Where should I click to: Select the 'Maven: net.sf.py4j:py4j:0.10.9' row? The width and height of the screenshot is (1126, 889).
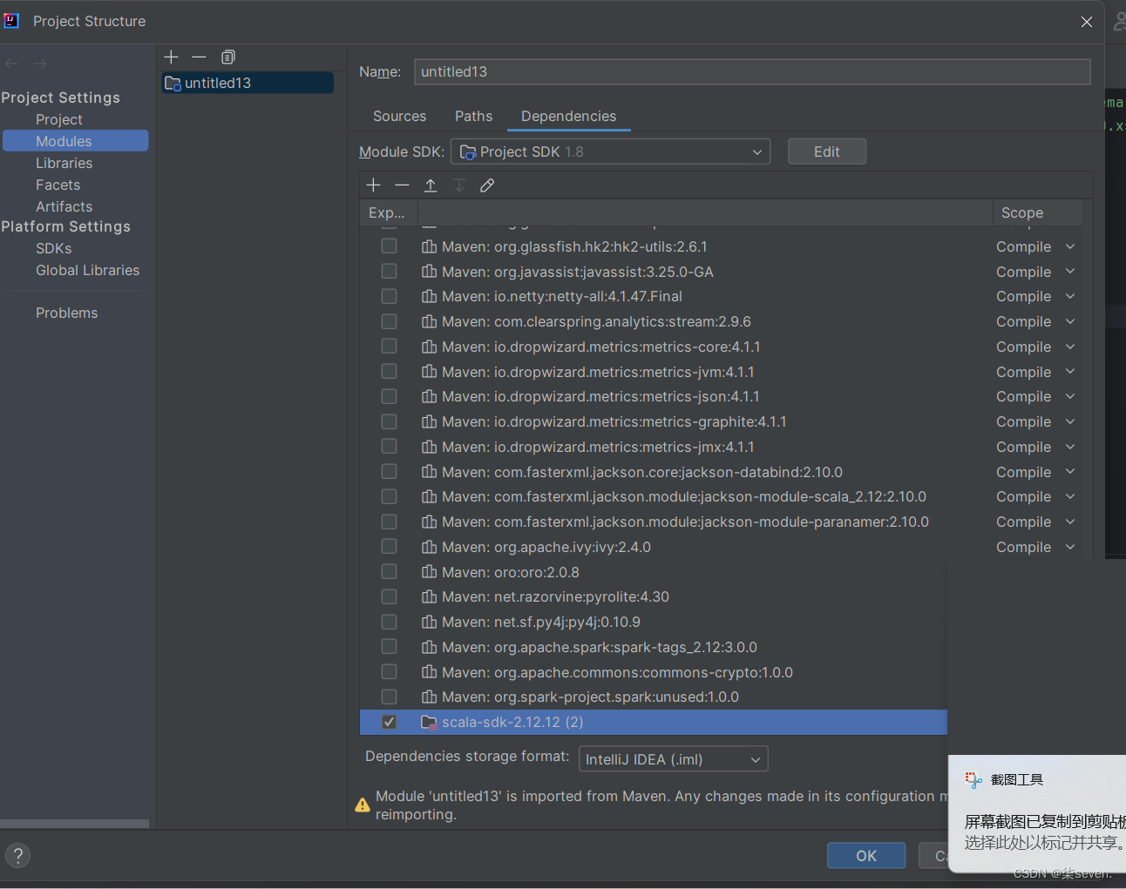pyautogui.click(x=653, y=622)
